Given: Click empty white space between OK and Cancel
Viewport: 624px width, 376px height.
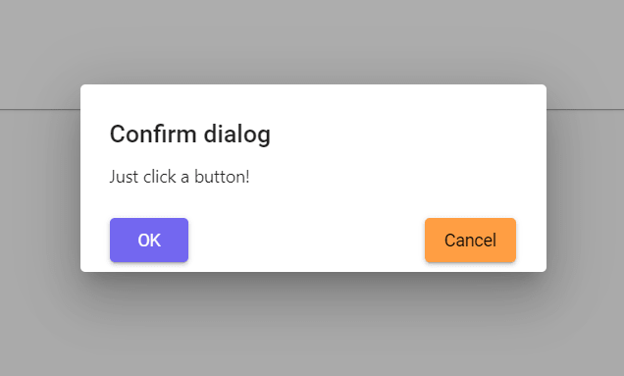Looking at the screenshot, I should point(306,241).
